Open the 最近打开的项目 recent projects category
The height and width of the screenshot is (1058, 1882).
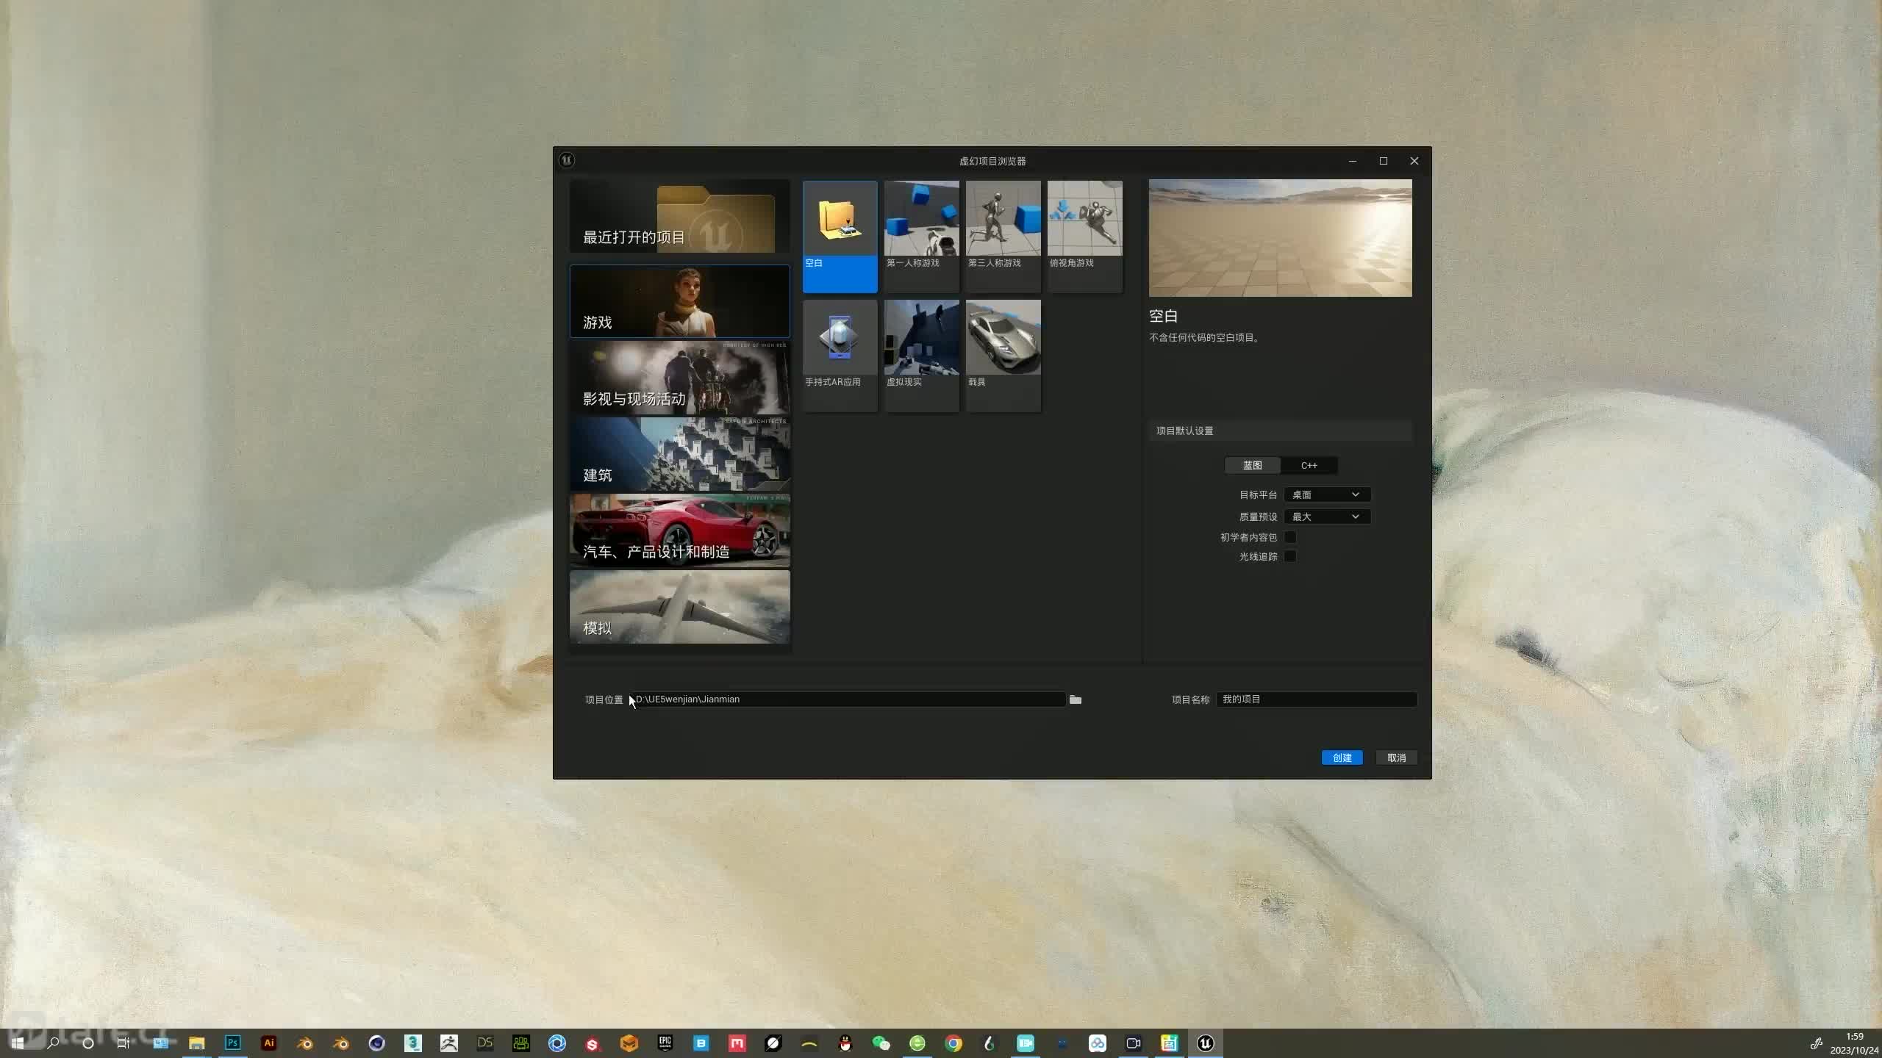679,217
